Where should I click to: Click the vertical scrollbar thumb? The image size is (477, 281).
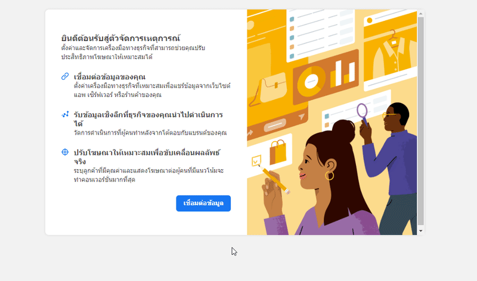coord(420,121)
